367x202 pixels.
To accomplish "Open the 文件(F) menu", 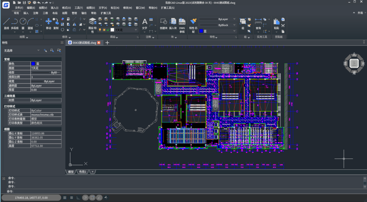I will 19,8.
